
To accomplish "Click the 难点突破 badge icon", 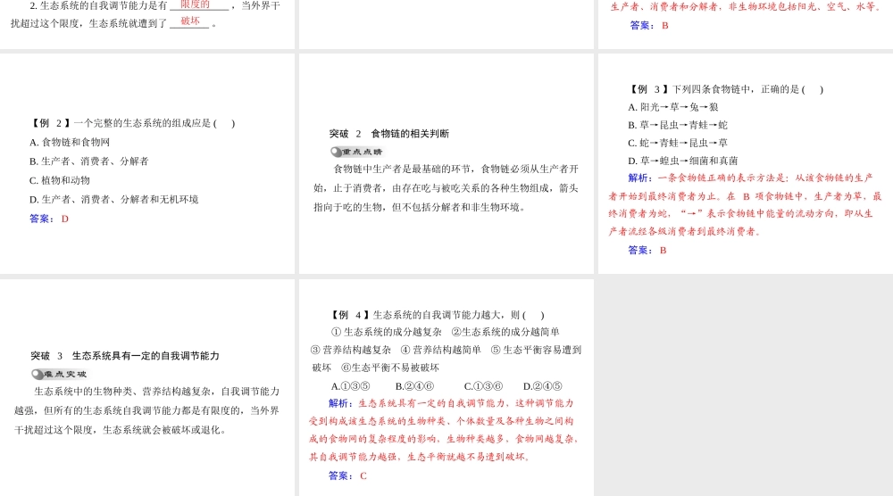I will coord(59,374).
